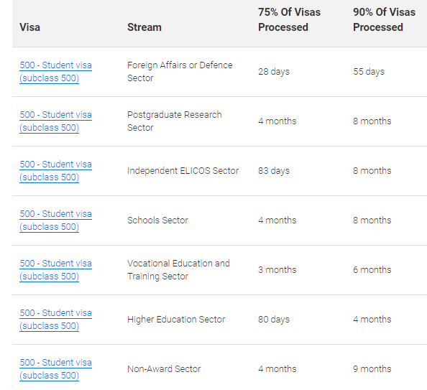Open Student visa link for Higher Education stream

click(55, 319)
